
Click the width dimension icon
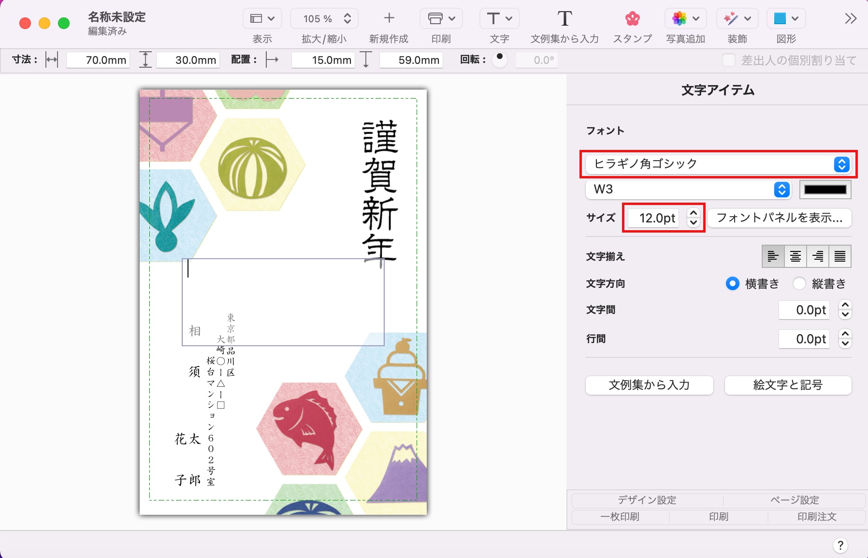51,60
